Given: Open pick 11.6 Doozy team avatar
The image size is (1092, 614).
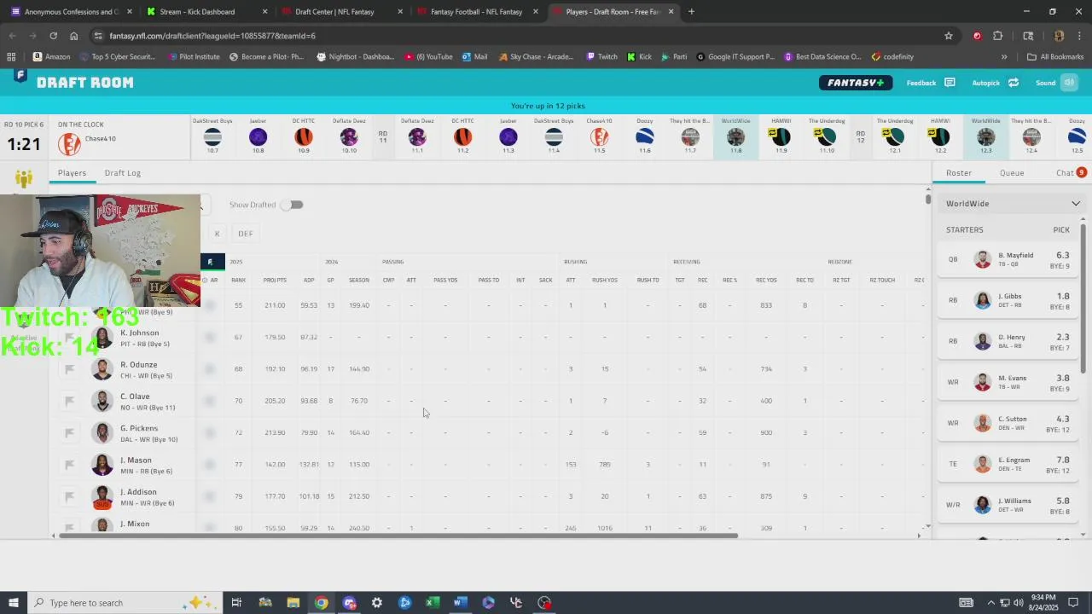Looking at the screenshot, I should [645, 136].
